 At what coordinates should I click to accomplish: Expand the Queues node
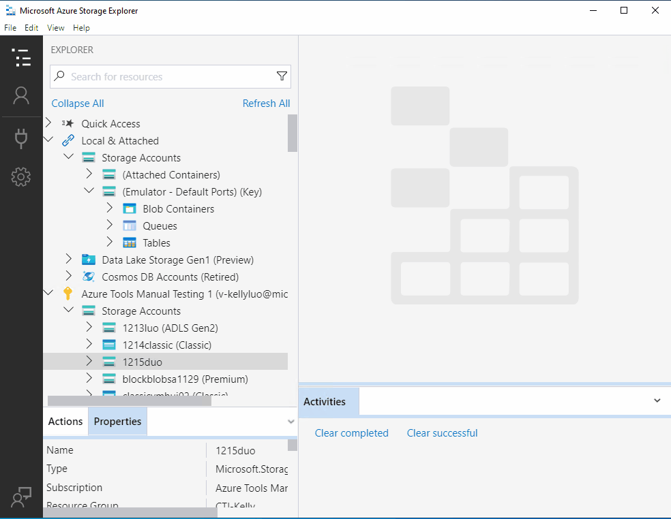(x=110, y=225)
